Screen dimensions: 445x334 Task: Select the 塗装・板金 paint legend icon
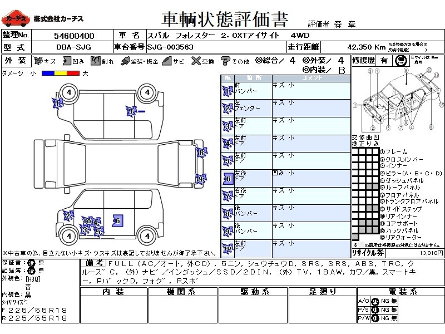coord(125,61)
